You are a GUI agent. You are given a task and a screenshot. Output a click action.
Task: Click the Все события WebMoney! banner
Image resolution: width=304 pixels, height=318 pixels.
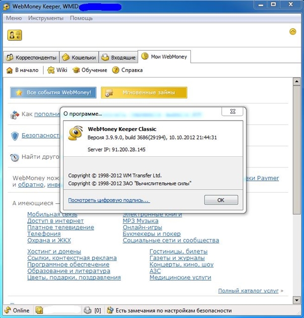53,92
